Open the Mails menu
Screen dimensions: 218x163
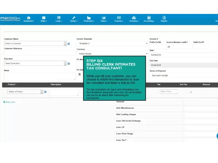tap(44, 19)
